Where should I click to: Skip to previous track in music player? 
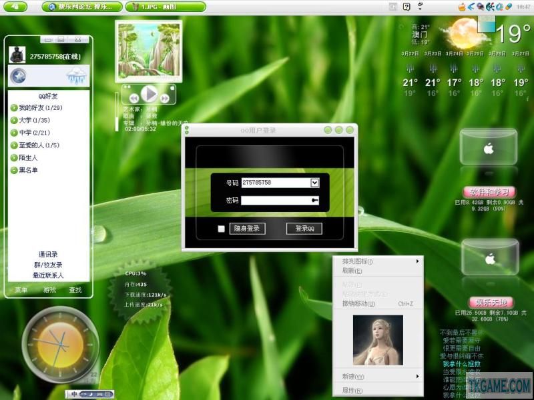(134, 98)
